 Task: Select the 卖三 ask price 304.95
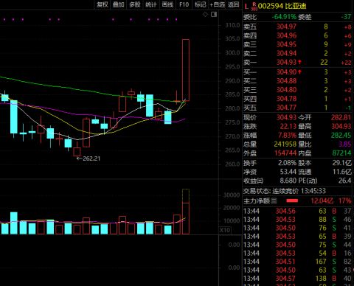[286, 44]
